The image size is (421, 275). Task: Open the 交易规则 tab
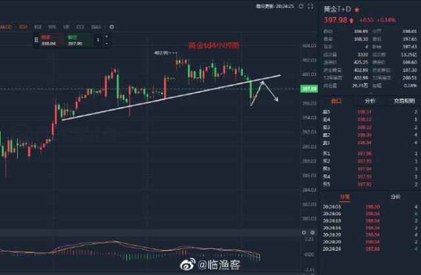pyautogui.click(x=404, y=101)
